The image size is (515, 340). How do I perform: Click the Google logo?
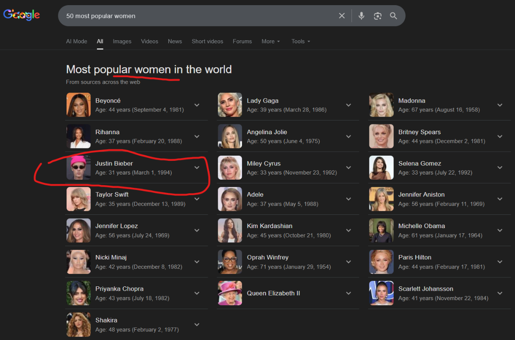point(21,15)
